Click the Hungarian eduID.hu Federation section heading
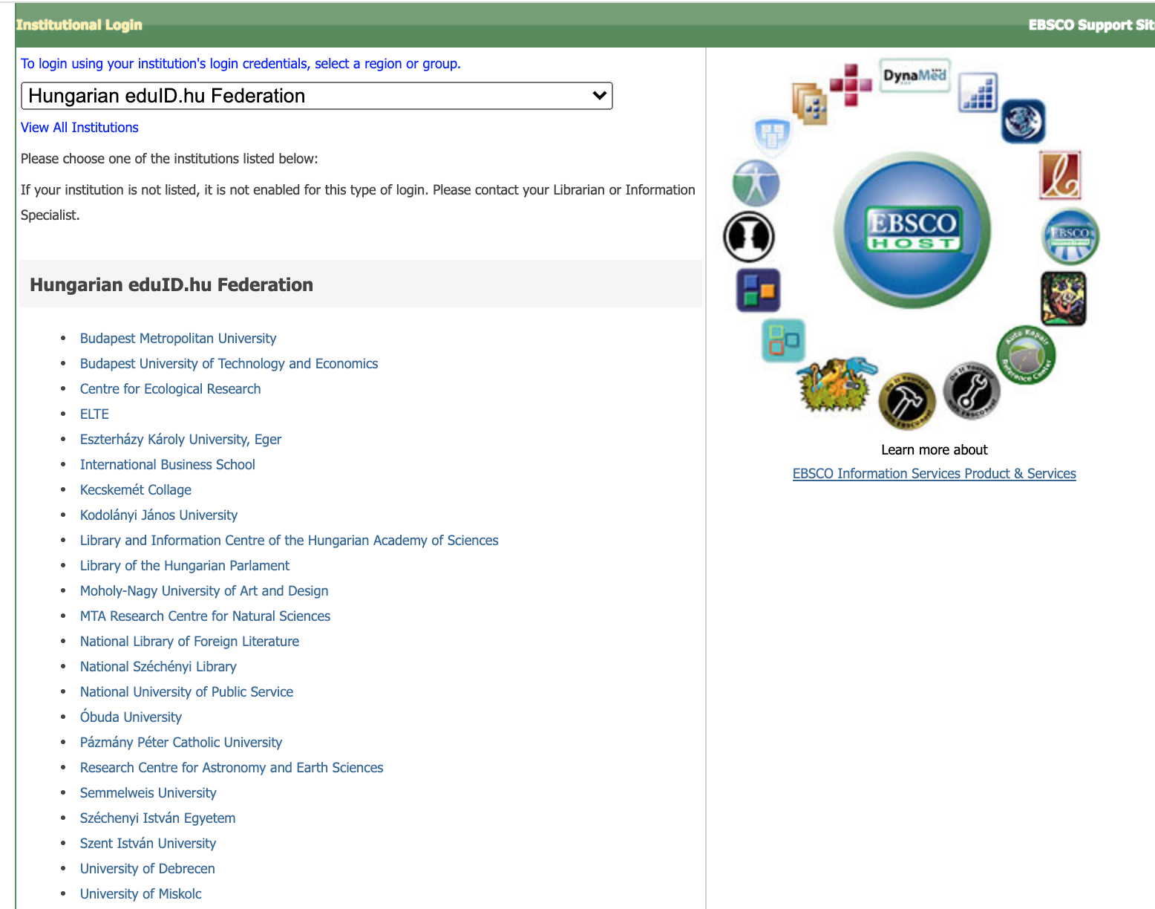1155x909 pixels. coord(171,284)
